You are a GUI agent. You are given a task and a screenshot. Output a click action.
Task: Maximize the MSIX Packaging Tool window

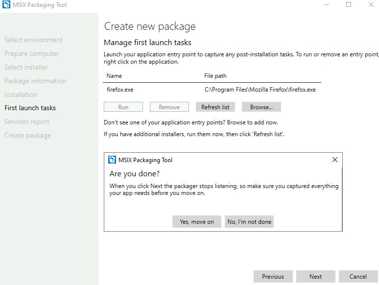pyautogui.click(x=349, y=4)
